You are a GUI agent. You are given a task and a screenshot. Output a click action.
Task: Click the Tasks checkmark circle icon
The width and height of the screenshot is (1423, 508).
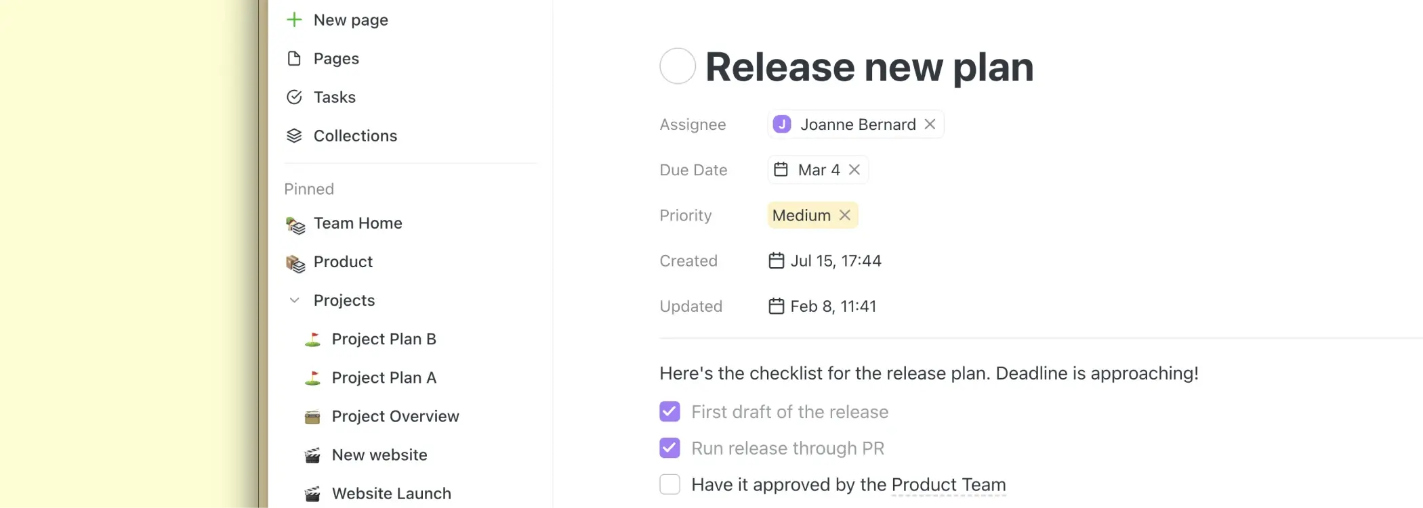tap(294, 97)
